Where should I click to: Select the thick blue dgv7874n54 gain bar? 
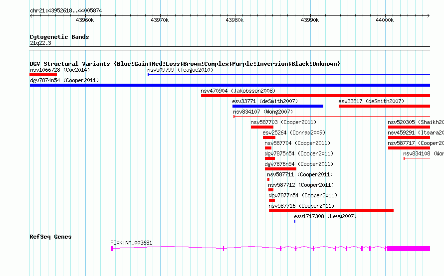[x=230, y=85]
